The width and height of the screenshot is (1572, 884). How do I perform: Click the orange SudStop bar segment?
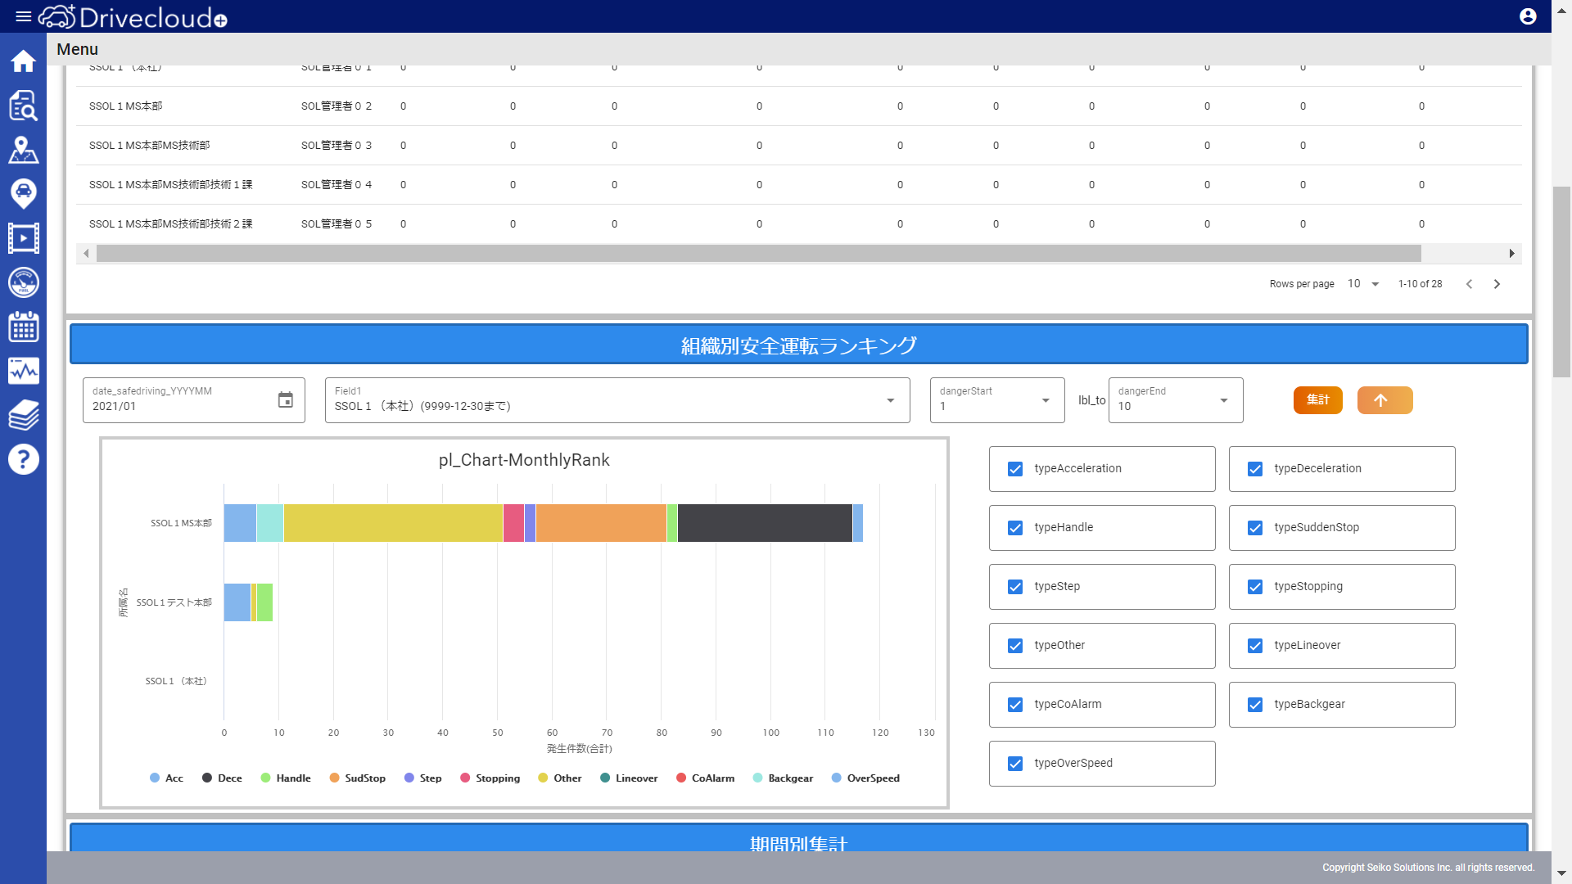601,523
